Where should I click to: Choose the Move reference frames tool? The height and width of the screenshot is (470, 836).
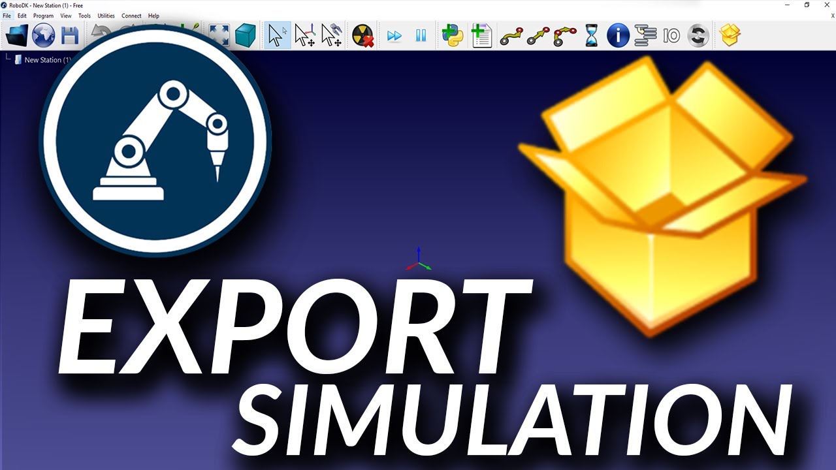click(x=305, y=35)
